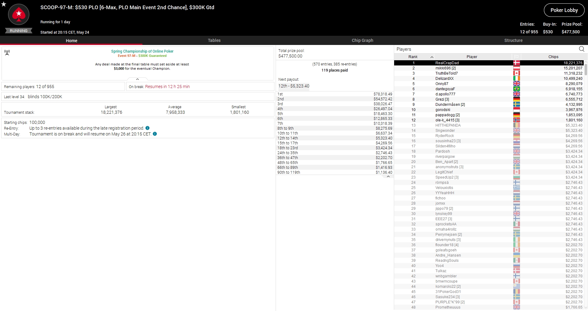Select player dantegoyaF
The height and width of the screenshot is (311, 588).
pyautogui.click(x=489, y=89)
